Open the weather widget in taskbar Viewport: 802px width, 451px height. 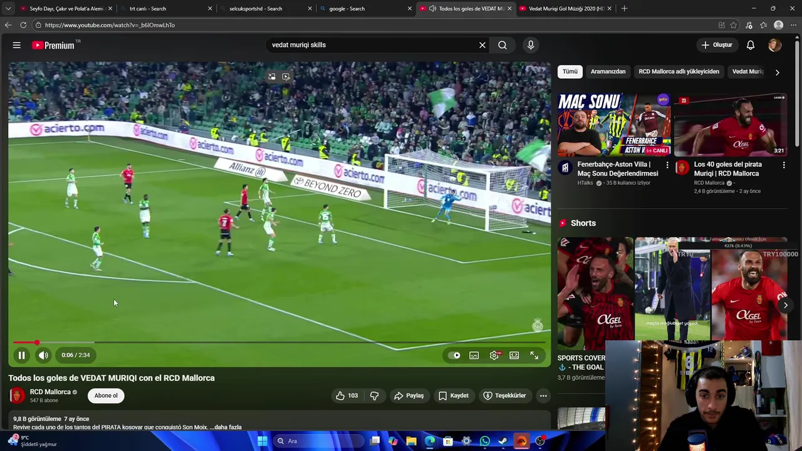(x=33, y=441)
